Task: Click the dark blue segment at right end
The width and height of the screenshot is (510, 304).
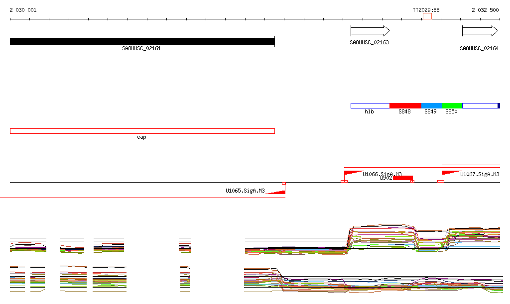Action: tap(499, 105)
